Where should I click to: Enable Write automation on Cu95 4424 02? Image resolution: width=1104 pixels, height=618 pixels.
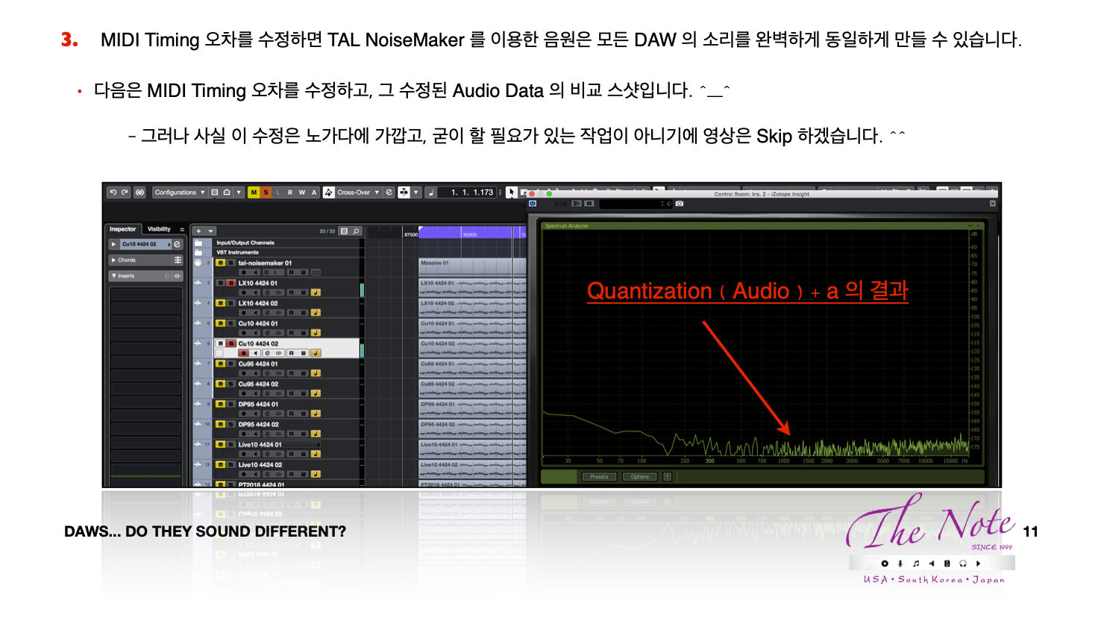304,393
